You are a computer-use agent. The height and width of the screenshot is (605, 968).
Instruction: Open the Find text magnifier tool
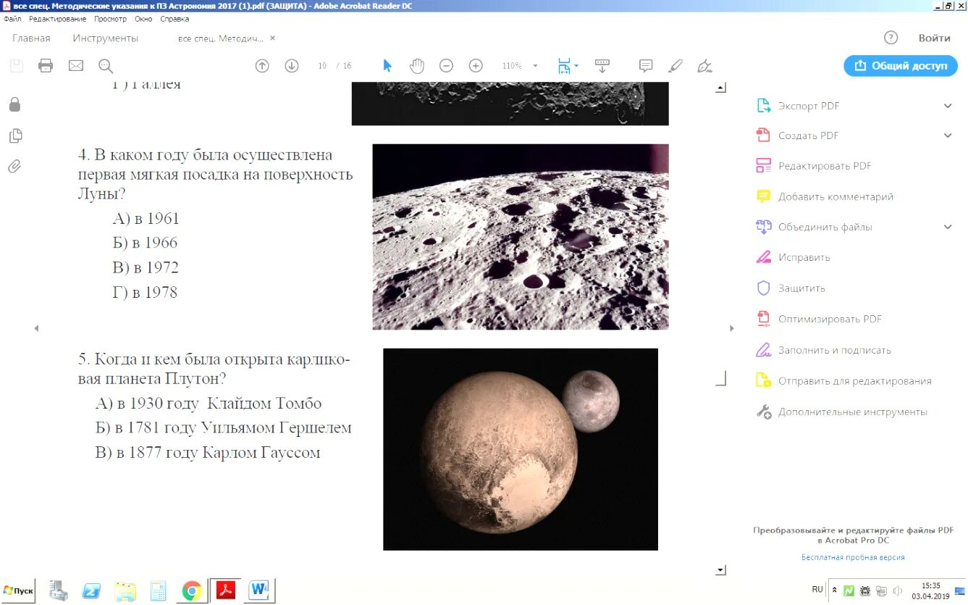tap(106, 66)
